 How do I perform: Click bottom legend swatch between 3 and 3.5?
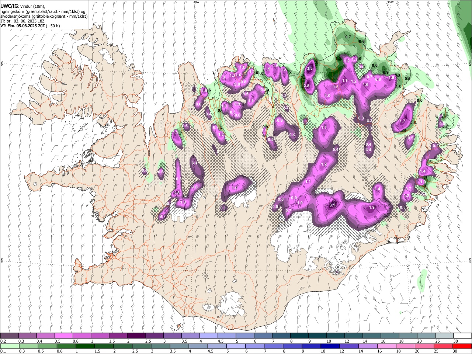[x=160, y=346]
